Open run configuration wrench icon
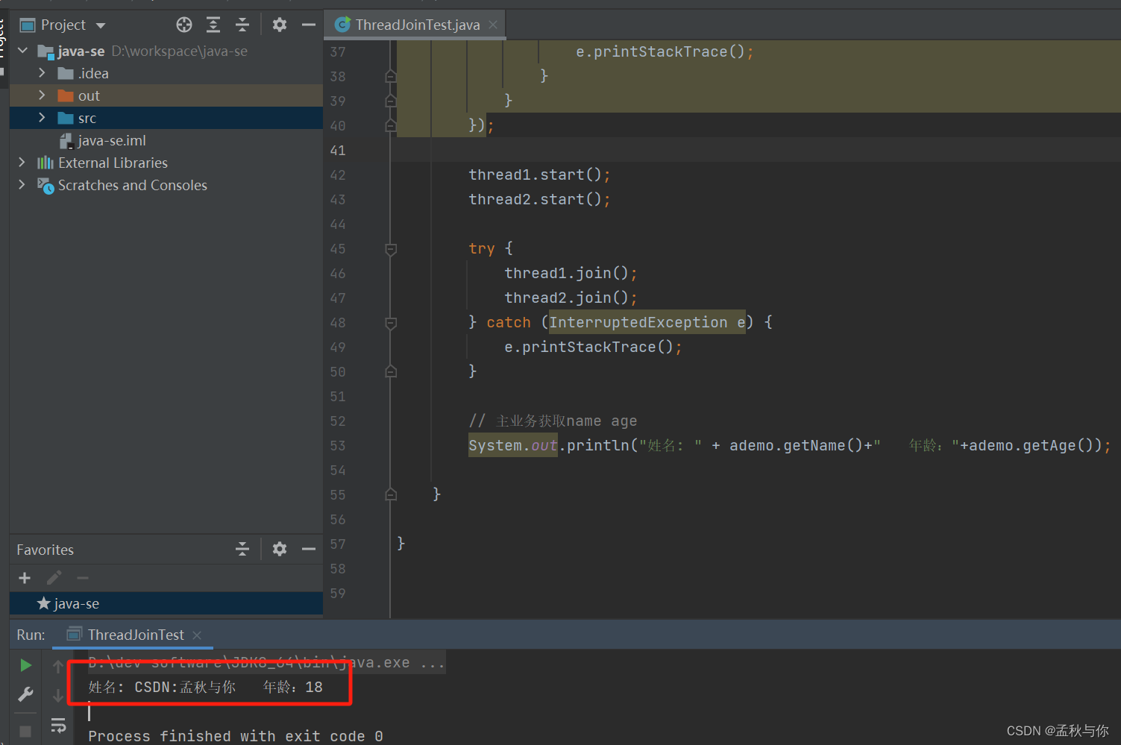Image resolution: width=1121 pixels, height=745 pixels. pyautogui.click(x=25, y=694)
